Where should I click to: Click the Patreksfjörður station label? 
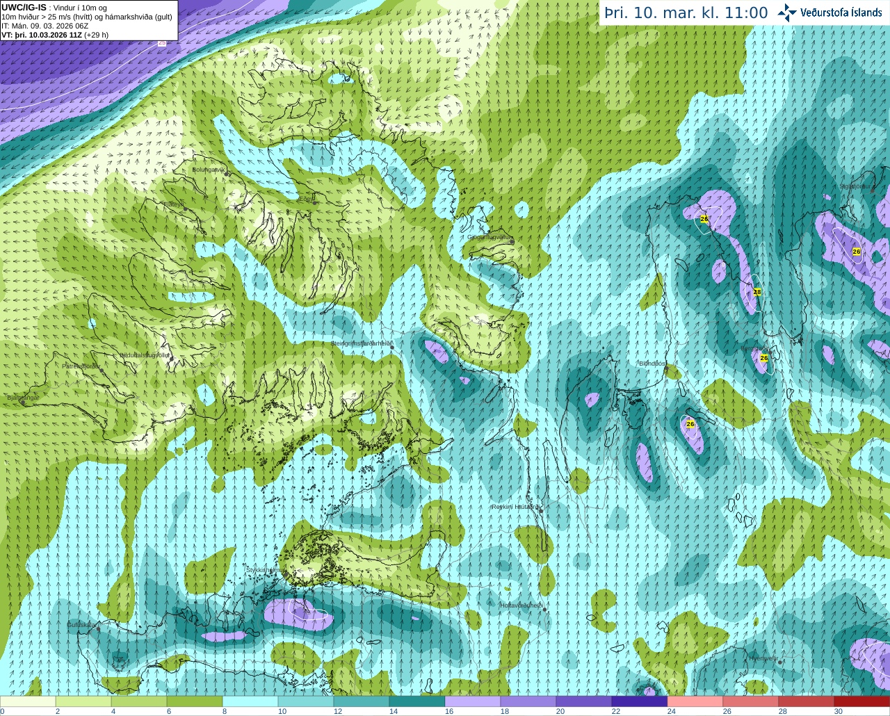[x=81, y=366]
